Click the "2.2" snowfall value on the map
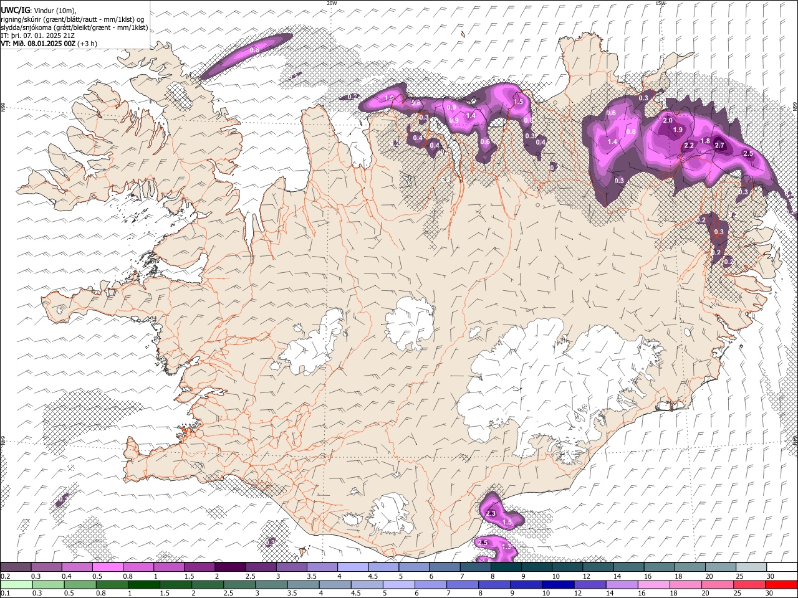 pyautogui.click(x=689, y=145)
